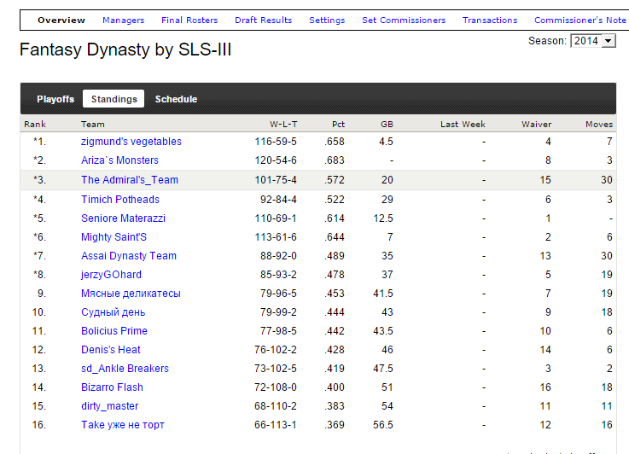Switch to the Playoffs tab

click(x=55, y=99)
